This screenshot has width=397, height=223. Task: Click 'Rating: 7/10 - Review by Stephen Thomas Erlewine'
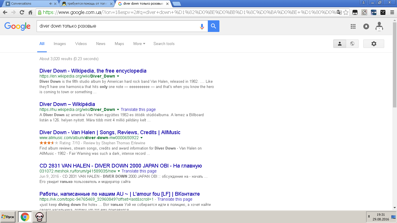tap(102, 143)
